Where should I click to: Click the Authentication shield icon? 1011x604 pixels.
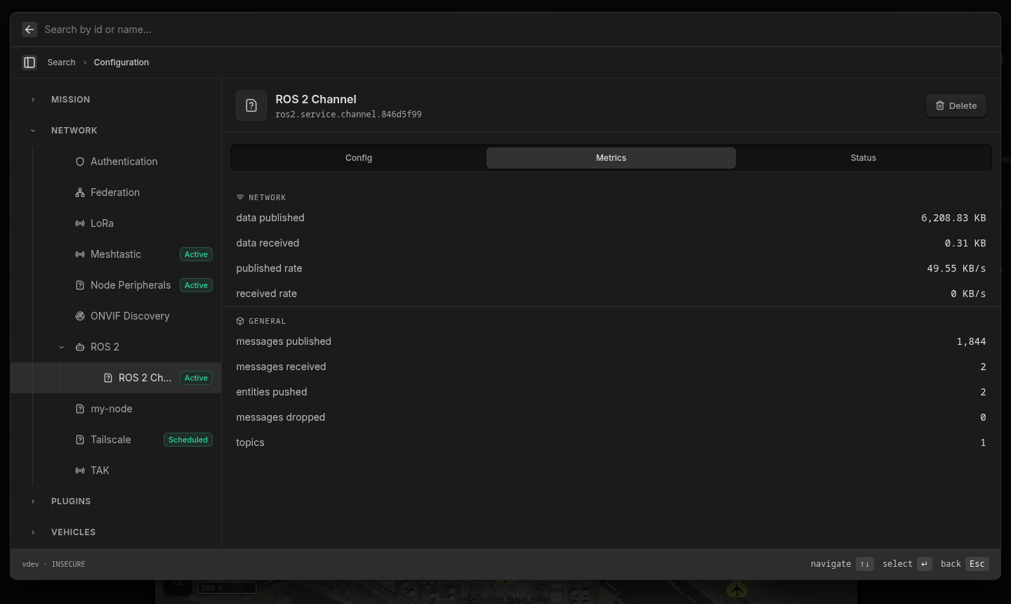80,162
